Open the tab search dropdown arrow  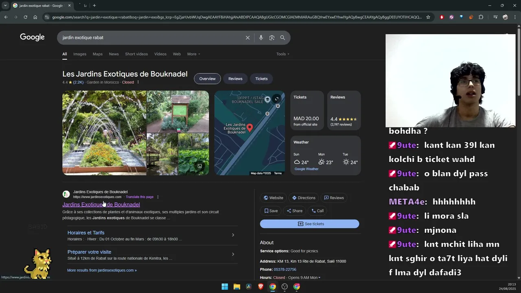(5, 5)
